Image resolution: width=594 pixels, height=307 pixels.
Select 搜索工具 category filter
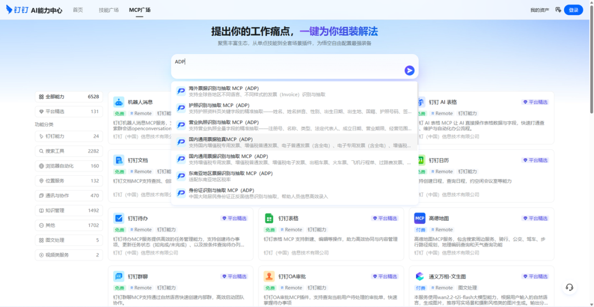pos(69,151)
